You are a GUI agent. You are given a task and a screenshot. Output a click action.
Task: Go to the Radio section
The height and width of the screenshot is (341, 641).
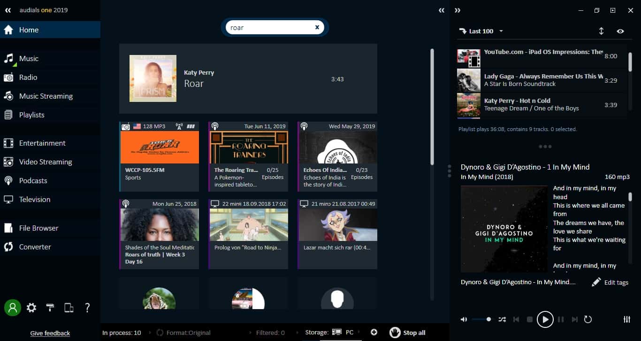click(50, 77)
